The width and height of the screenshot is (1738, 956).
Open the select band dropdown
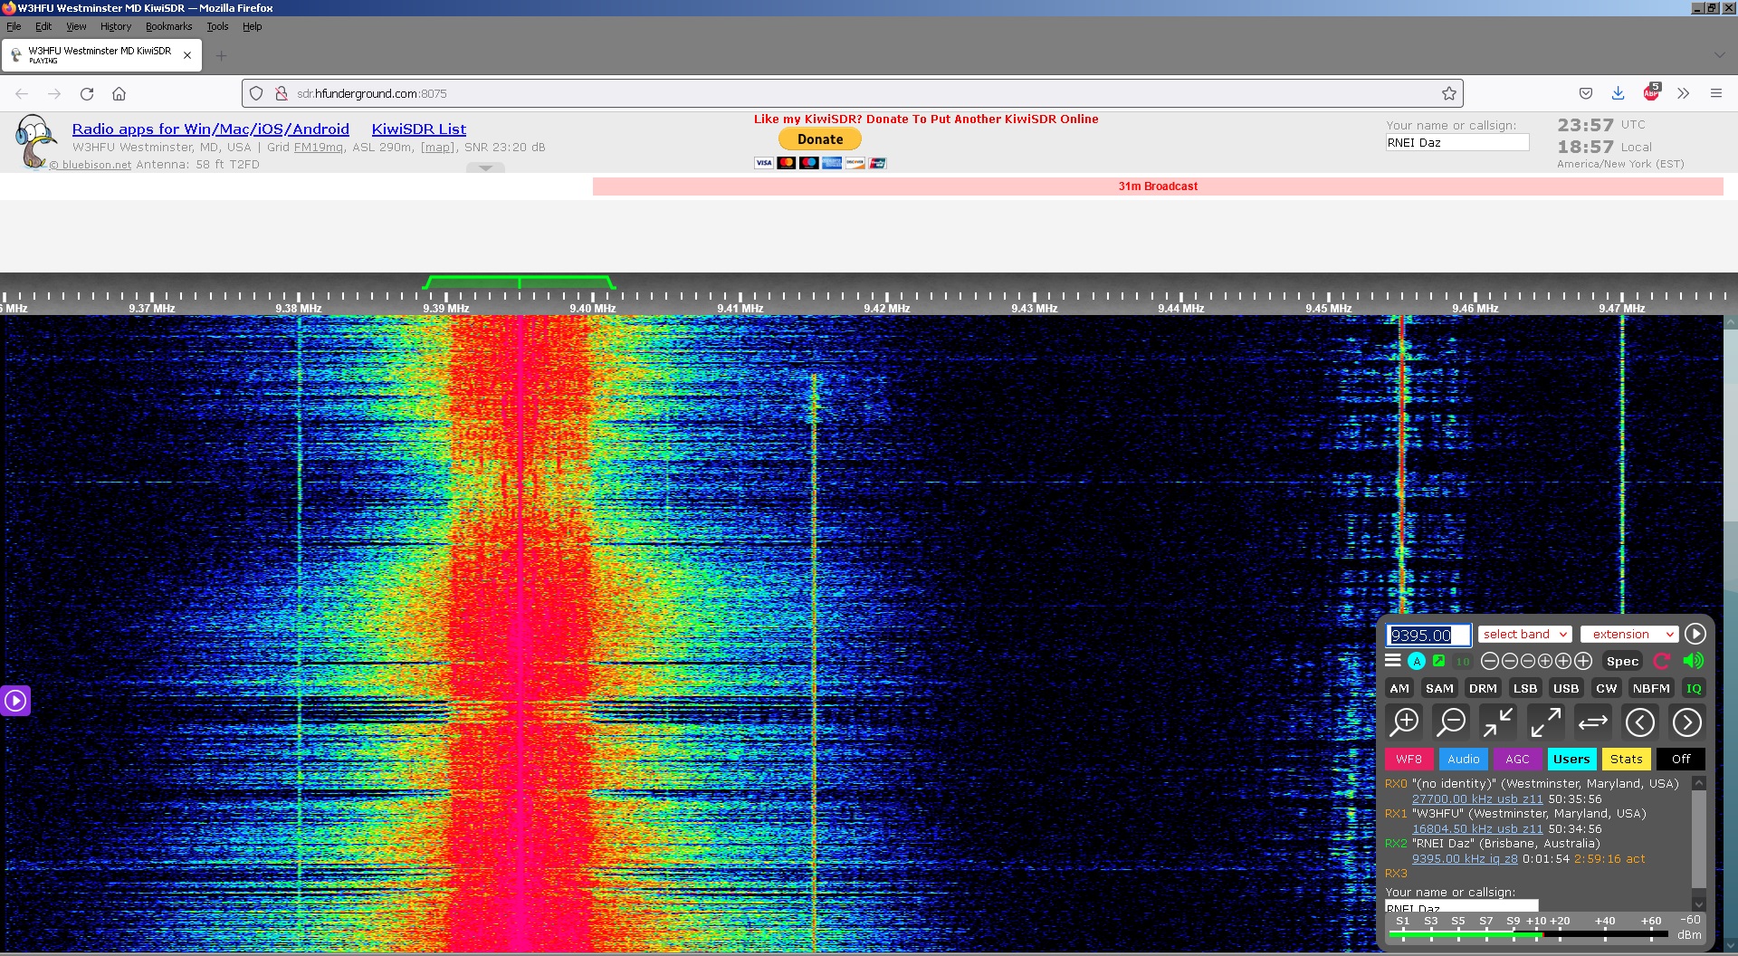1524,635
